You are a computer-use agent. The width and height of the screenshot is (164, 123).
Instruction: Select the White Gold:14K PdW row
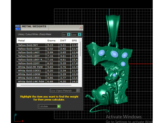(47, 81)
